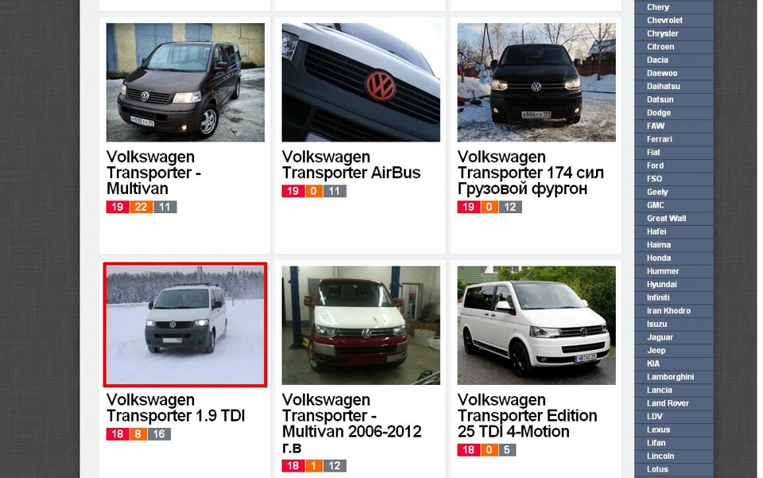763x478 pixels.
Task: Open the red-and-white Multivan garage photo
Action: pos(361,325)
